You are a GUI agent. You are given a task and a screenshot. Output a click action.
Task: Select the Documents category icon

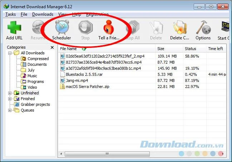point(23,64)
